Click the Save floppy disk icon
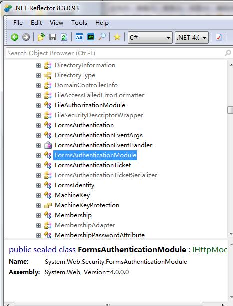Screen dimensions: 233x306 tap(53, 37)
